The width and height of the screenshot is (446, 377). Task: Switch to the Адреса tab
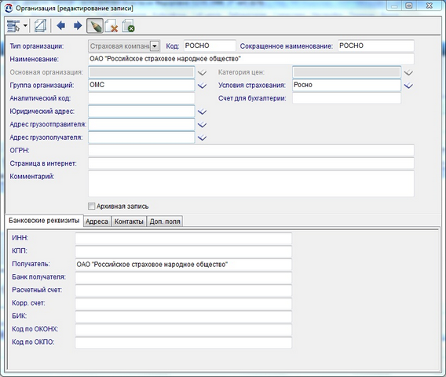[x=97, y=221]
